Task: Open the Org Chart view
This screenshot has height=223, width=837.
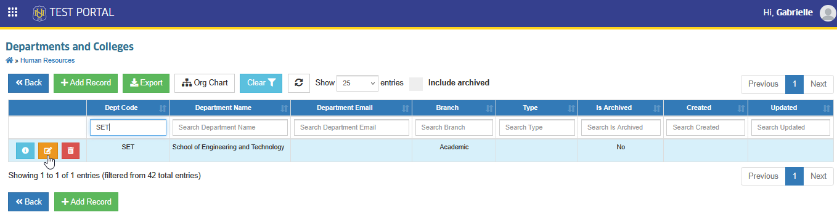Action: [x=205, y=83]
